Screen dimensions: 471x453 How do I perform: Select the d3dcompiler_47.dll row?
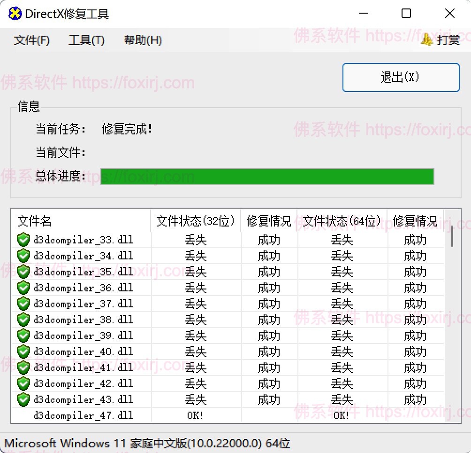pyautogui.click(x=83, y=415)
